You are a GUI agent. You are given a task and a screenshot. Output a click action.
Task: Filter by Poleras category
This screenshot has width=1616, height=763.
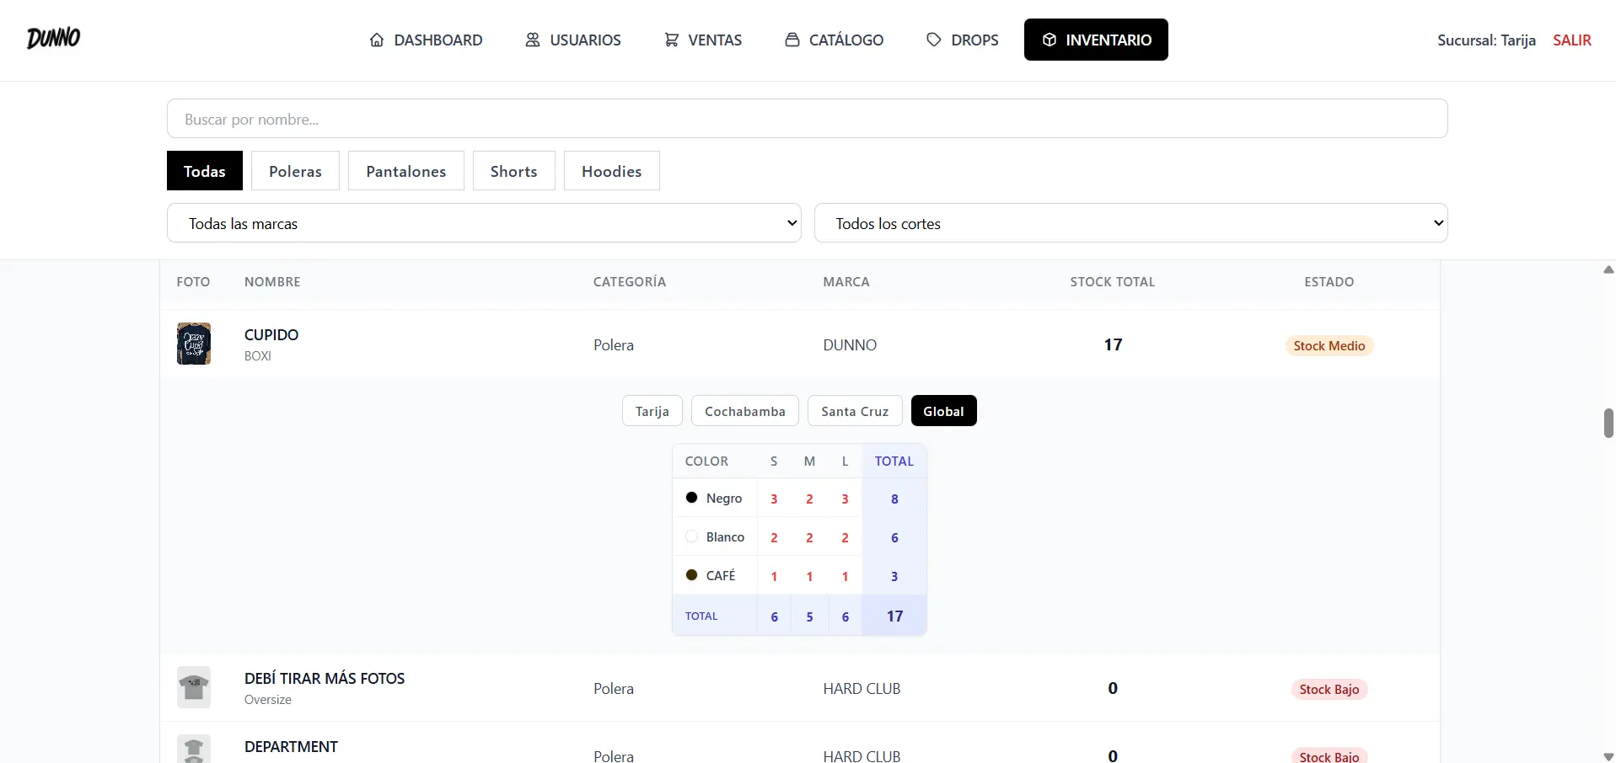click(x=295, y=171)
